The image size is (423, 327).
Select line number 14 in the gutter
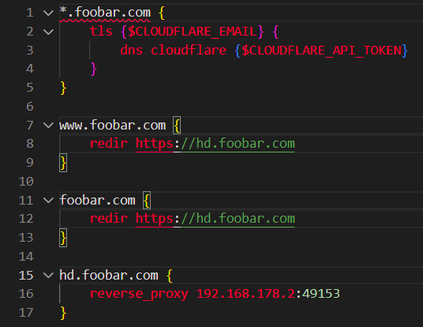click(26, 257)
